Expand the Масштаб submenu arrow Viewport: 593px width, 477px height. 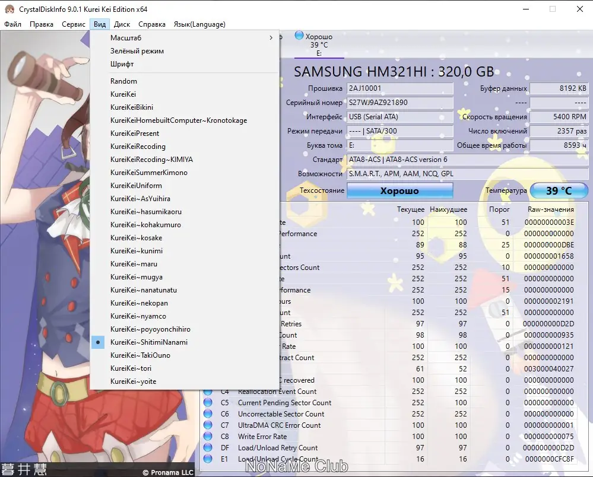coord(271,38)
